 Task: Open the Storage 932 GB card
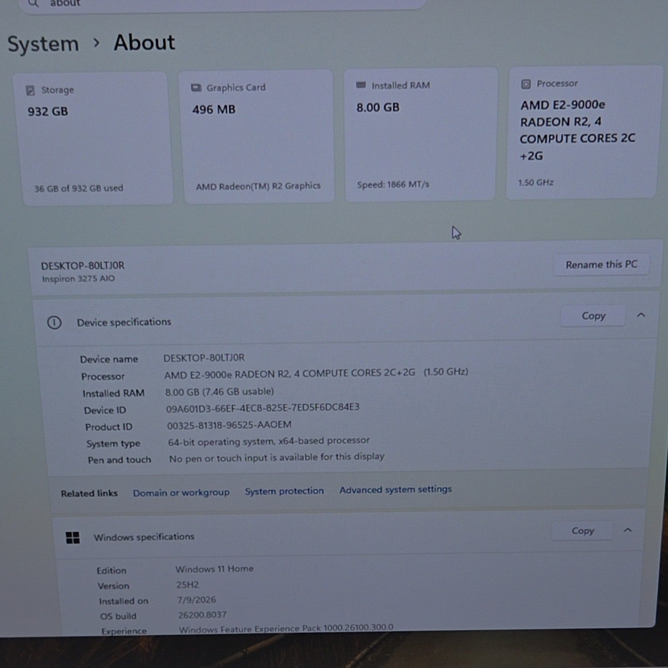(94, 139)
